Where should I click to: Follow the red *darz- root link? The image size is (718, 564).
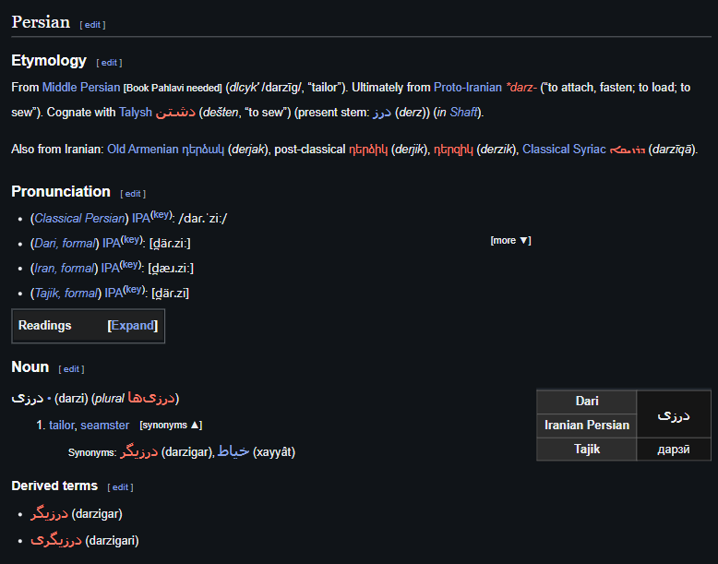pyautogui.click(x=521, y=87)
